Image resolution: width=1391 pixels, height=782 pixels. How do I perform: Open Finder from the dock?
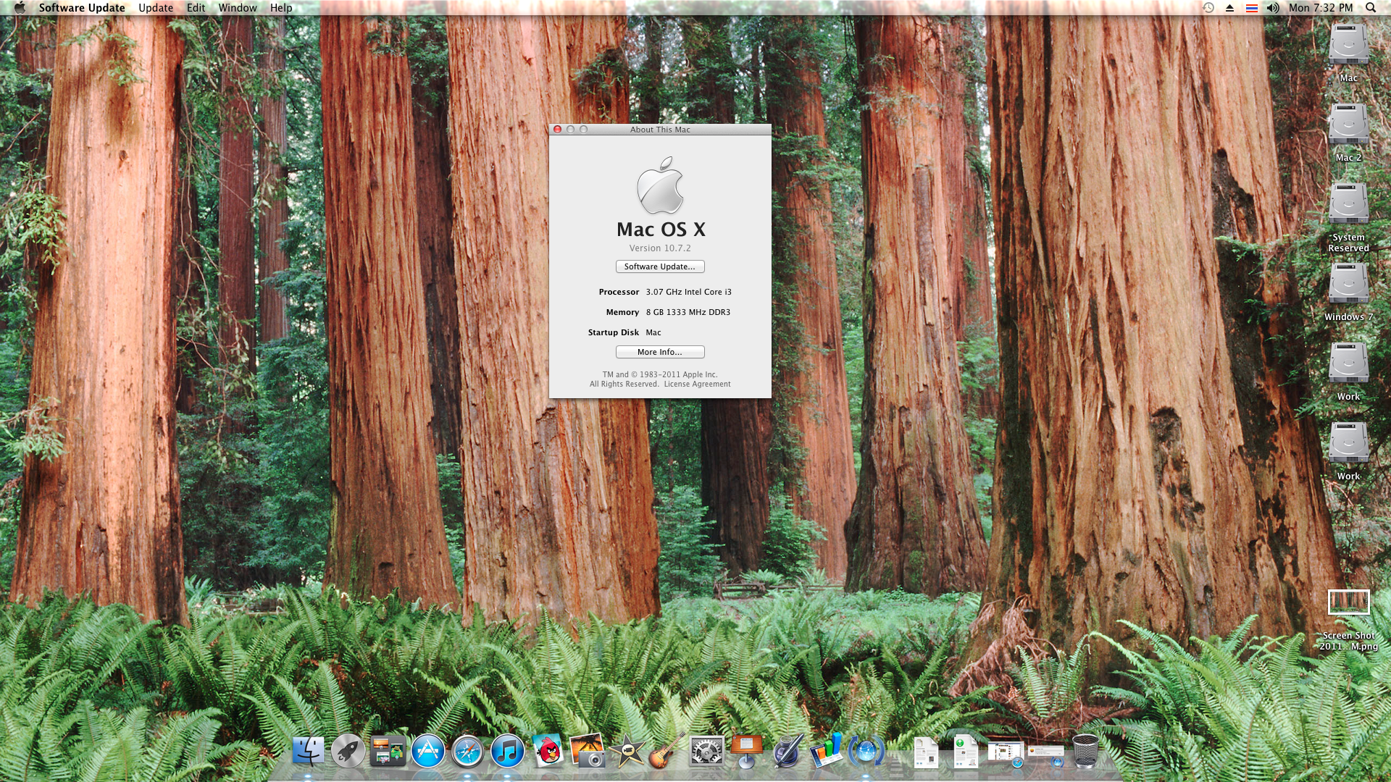(309, 752)
